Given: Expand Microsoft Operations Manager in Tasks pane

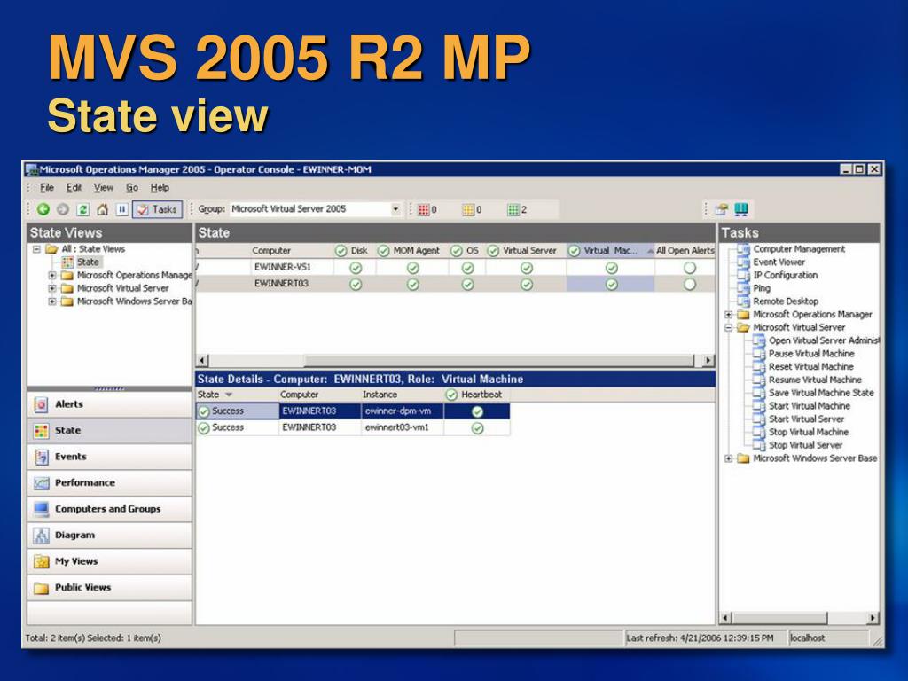Looking at the screenshot, I should click(x=729, y=315).
